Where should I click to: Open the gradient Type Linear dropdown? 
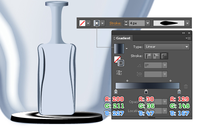point(167,47)
